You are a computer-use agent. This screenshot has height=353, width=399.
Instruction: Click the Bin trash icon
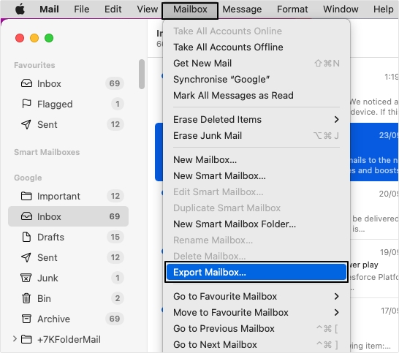[26, 298]
